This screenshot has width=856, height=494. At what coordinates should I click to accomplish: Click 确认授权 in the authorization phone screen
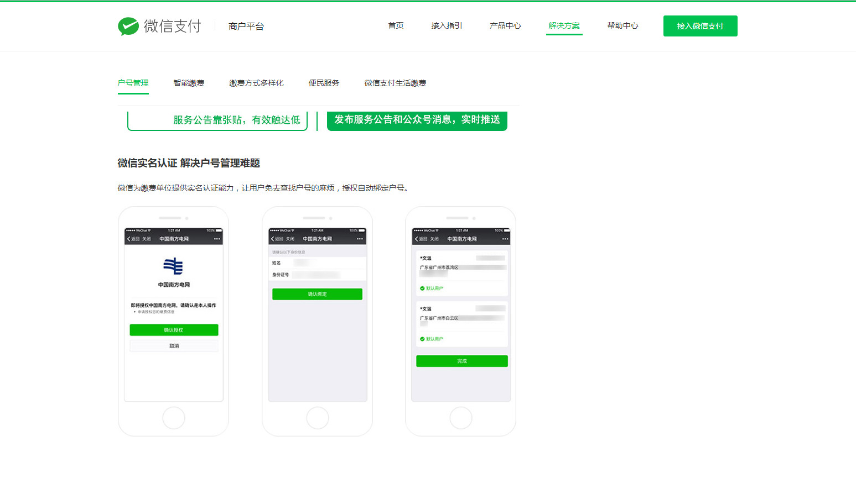pos(174,330)
